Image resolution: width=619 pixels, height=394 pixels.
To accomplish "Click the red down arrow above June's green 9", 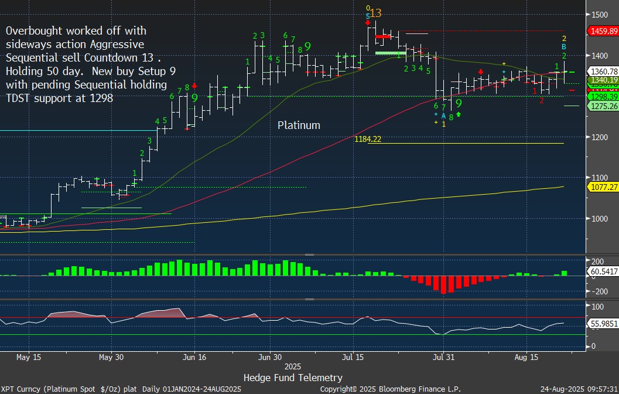I will tap(194, 86).
